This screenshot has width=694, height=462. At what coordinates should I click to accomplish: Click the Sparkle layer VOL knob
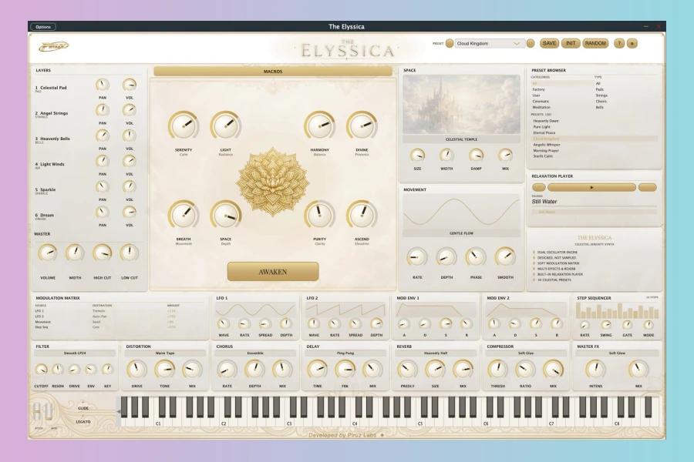[x=130, y=186]
